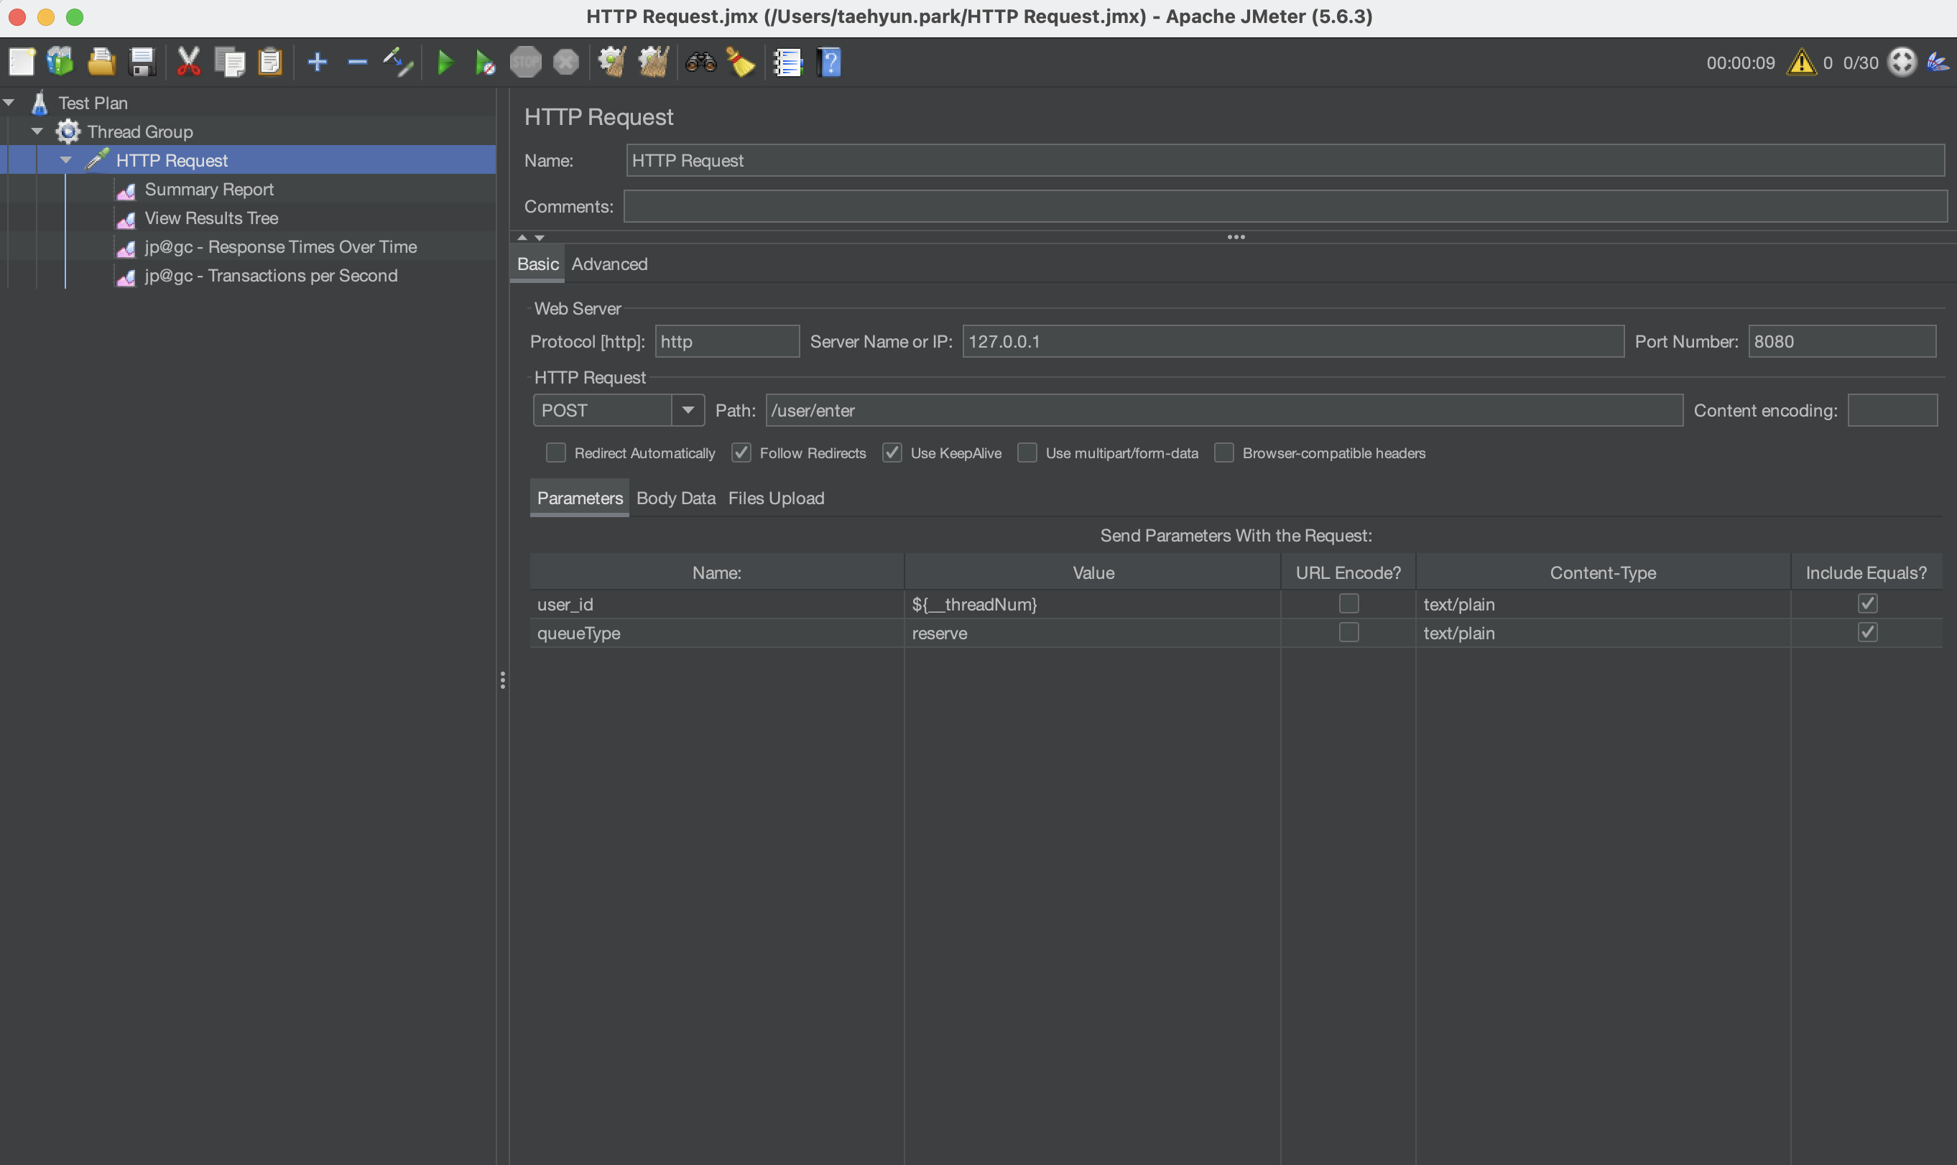Click the reserve value cell
This screenshot has height=1165, width=1957.
[1092, 633]
